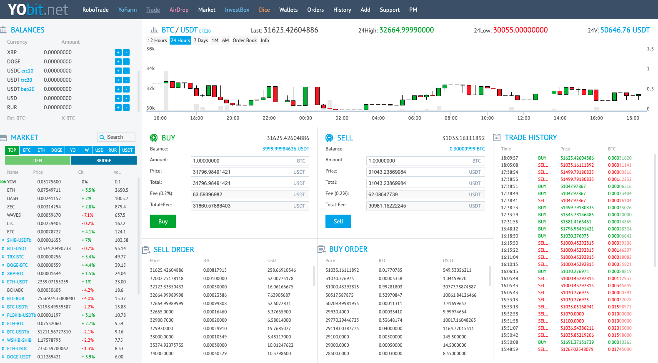Select the ETH market filter
658x363 pixels.
click(41, 150)
